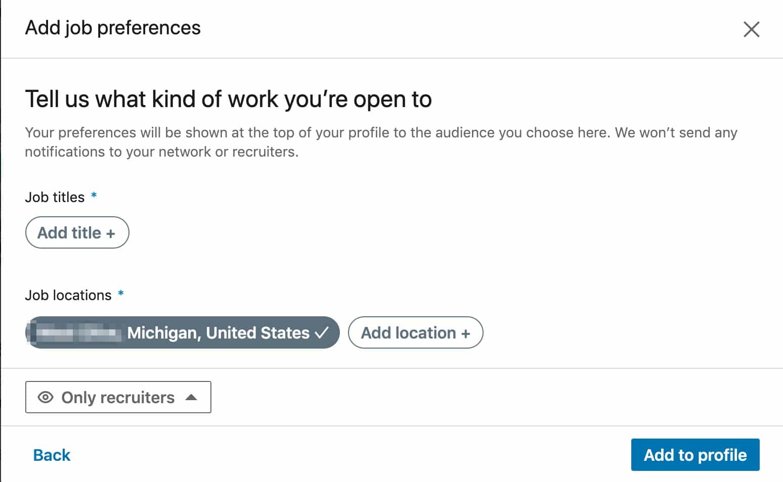Image resolution: width=783 pixels, height=482 pixels.
Task: Deselect the Michigan, United States location chip
Action: pyautogui.click(x=182, y=332)
